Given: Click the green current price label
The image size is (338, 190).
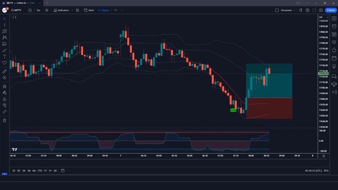Looking at the screenshot, I should (x=323, y=74).
